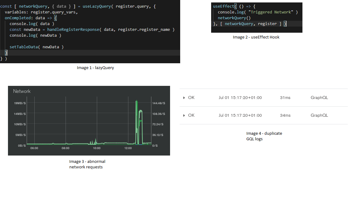Click GraphQL label in the 31ms row
This screenshot has width=353, height=198.
319,98
